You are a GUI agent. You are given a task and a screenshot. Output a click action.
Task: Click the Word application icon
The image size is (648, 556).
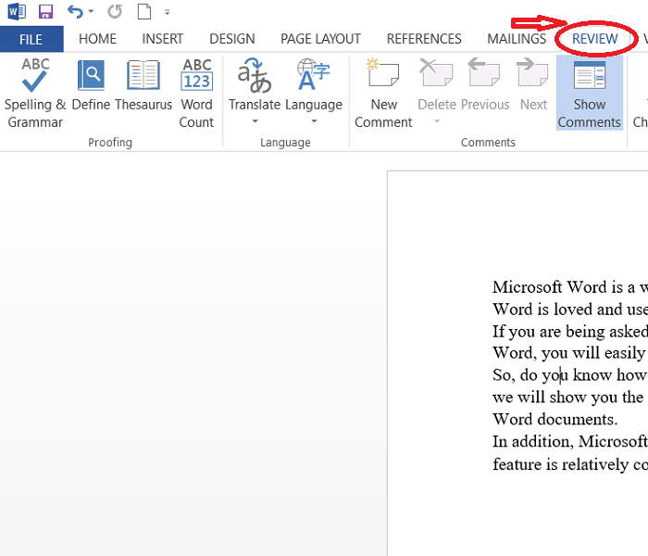(17, 11)
